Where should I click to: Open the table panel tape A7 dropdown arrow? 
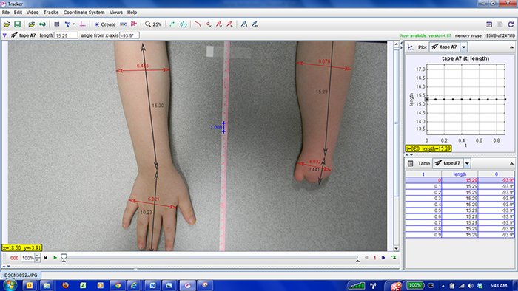[x=467, y=163]
